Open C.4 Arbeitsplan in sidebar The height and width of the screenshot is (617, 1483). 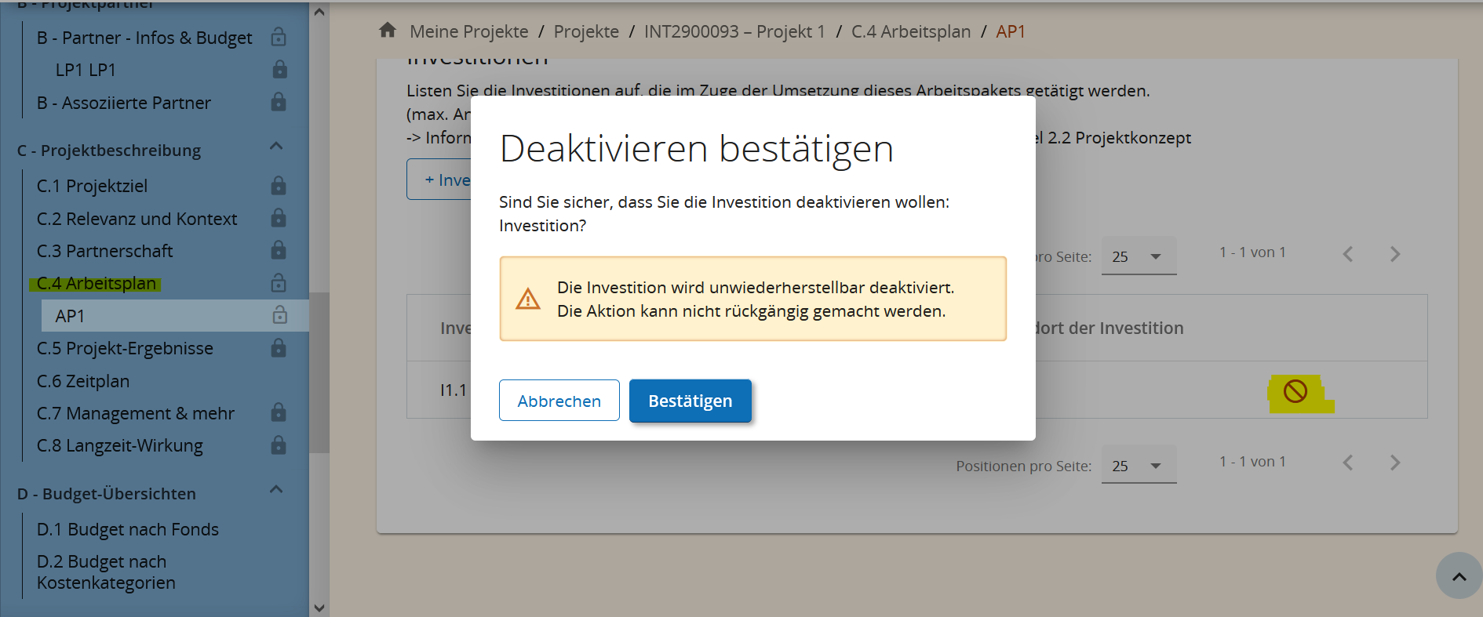tap(97, 283)
